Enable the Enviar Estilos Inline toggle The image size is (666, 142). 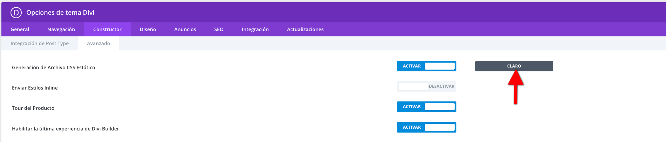[427, 86]
